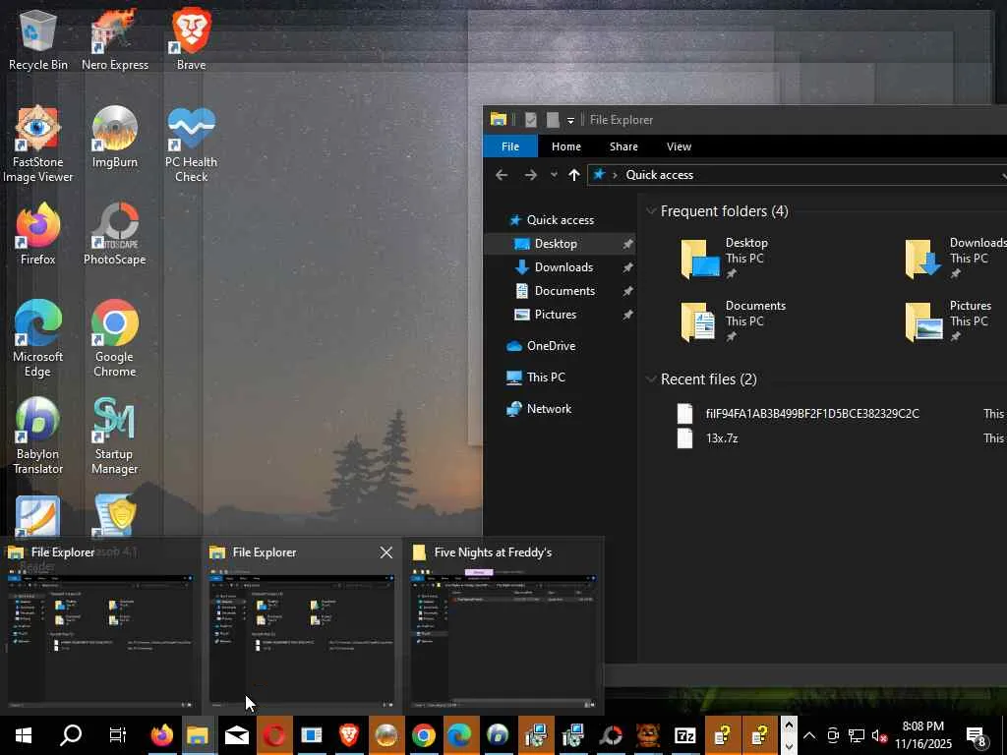Open the notification center icon
Screen dimensions: 1007x755
tap(977, 735)
